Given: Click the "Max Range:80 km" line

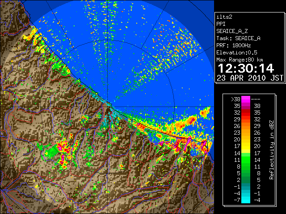Looking at the screenshot, I should (x=240, y=60).
